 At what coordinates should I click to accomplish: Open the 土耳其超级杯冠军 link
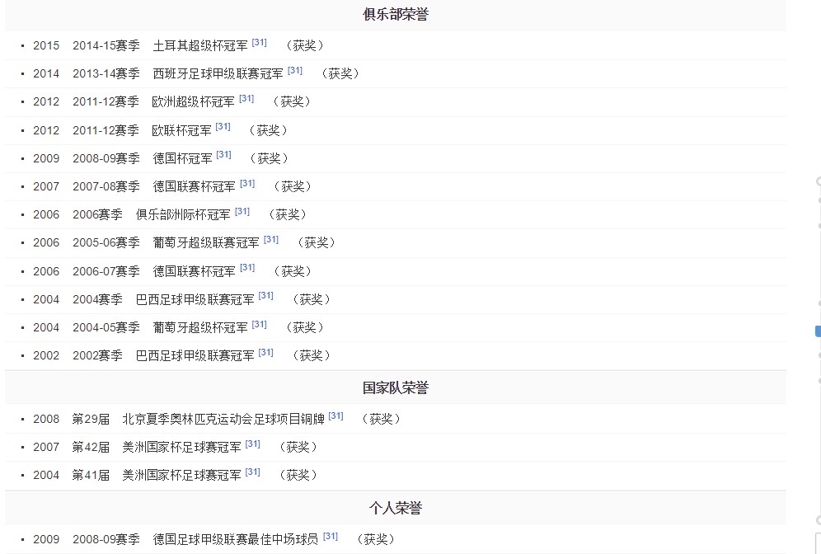(199, 45)
